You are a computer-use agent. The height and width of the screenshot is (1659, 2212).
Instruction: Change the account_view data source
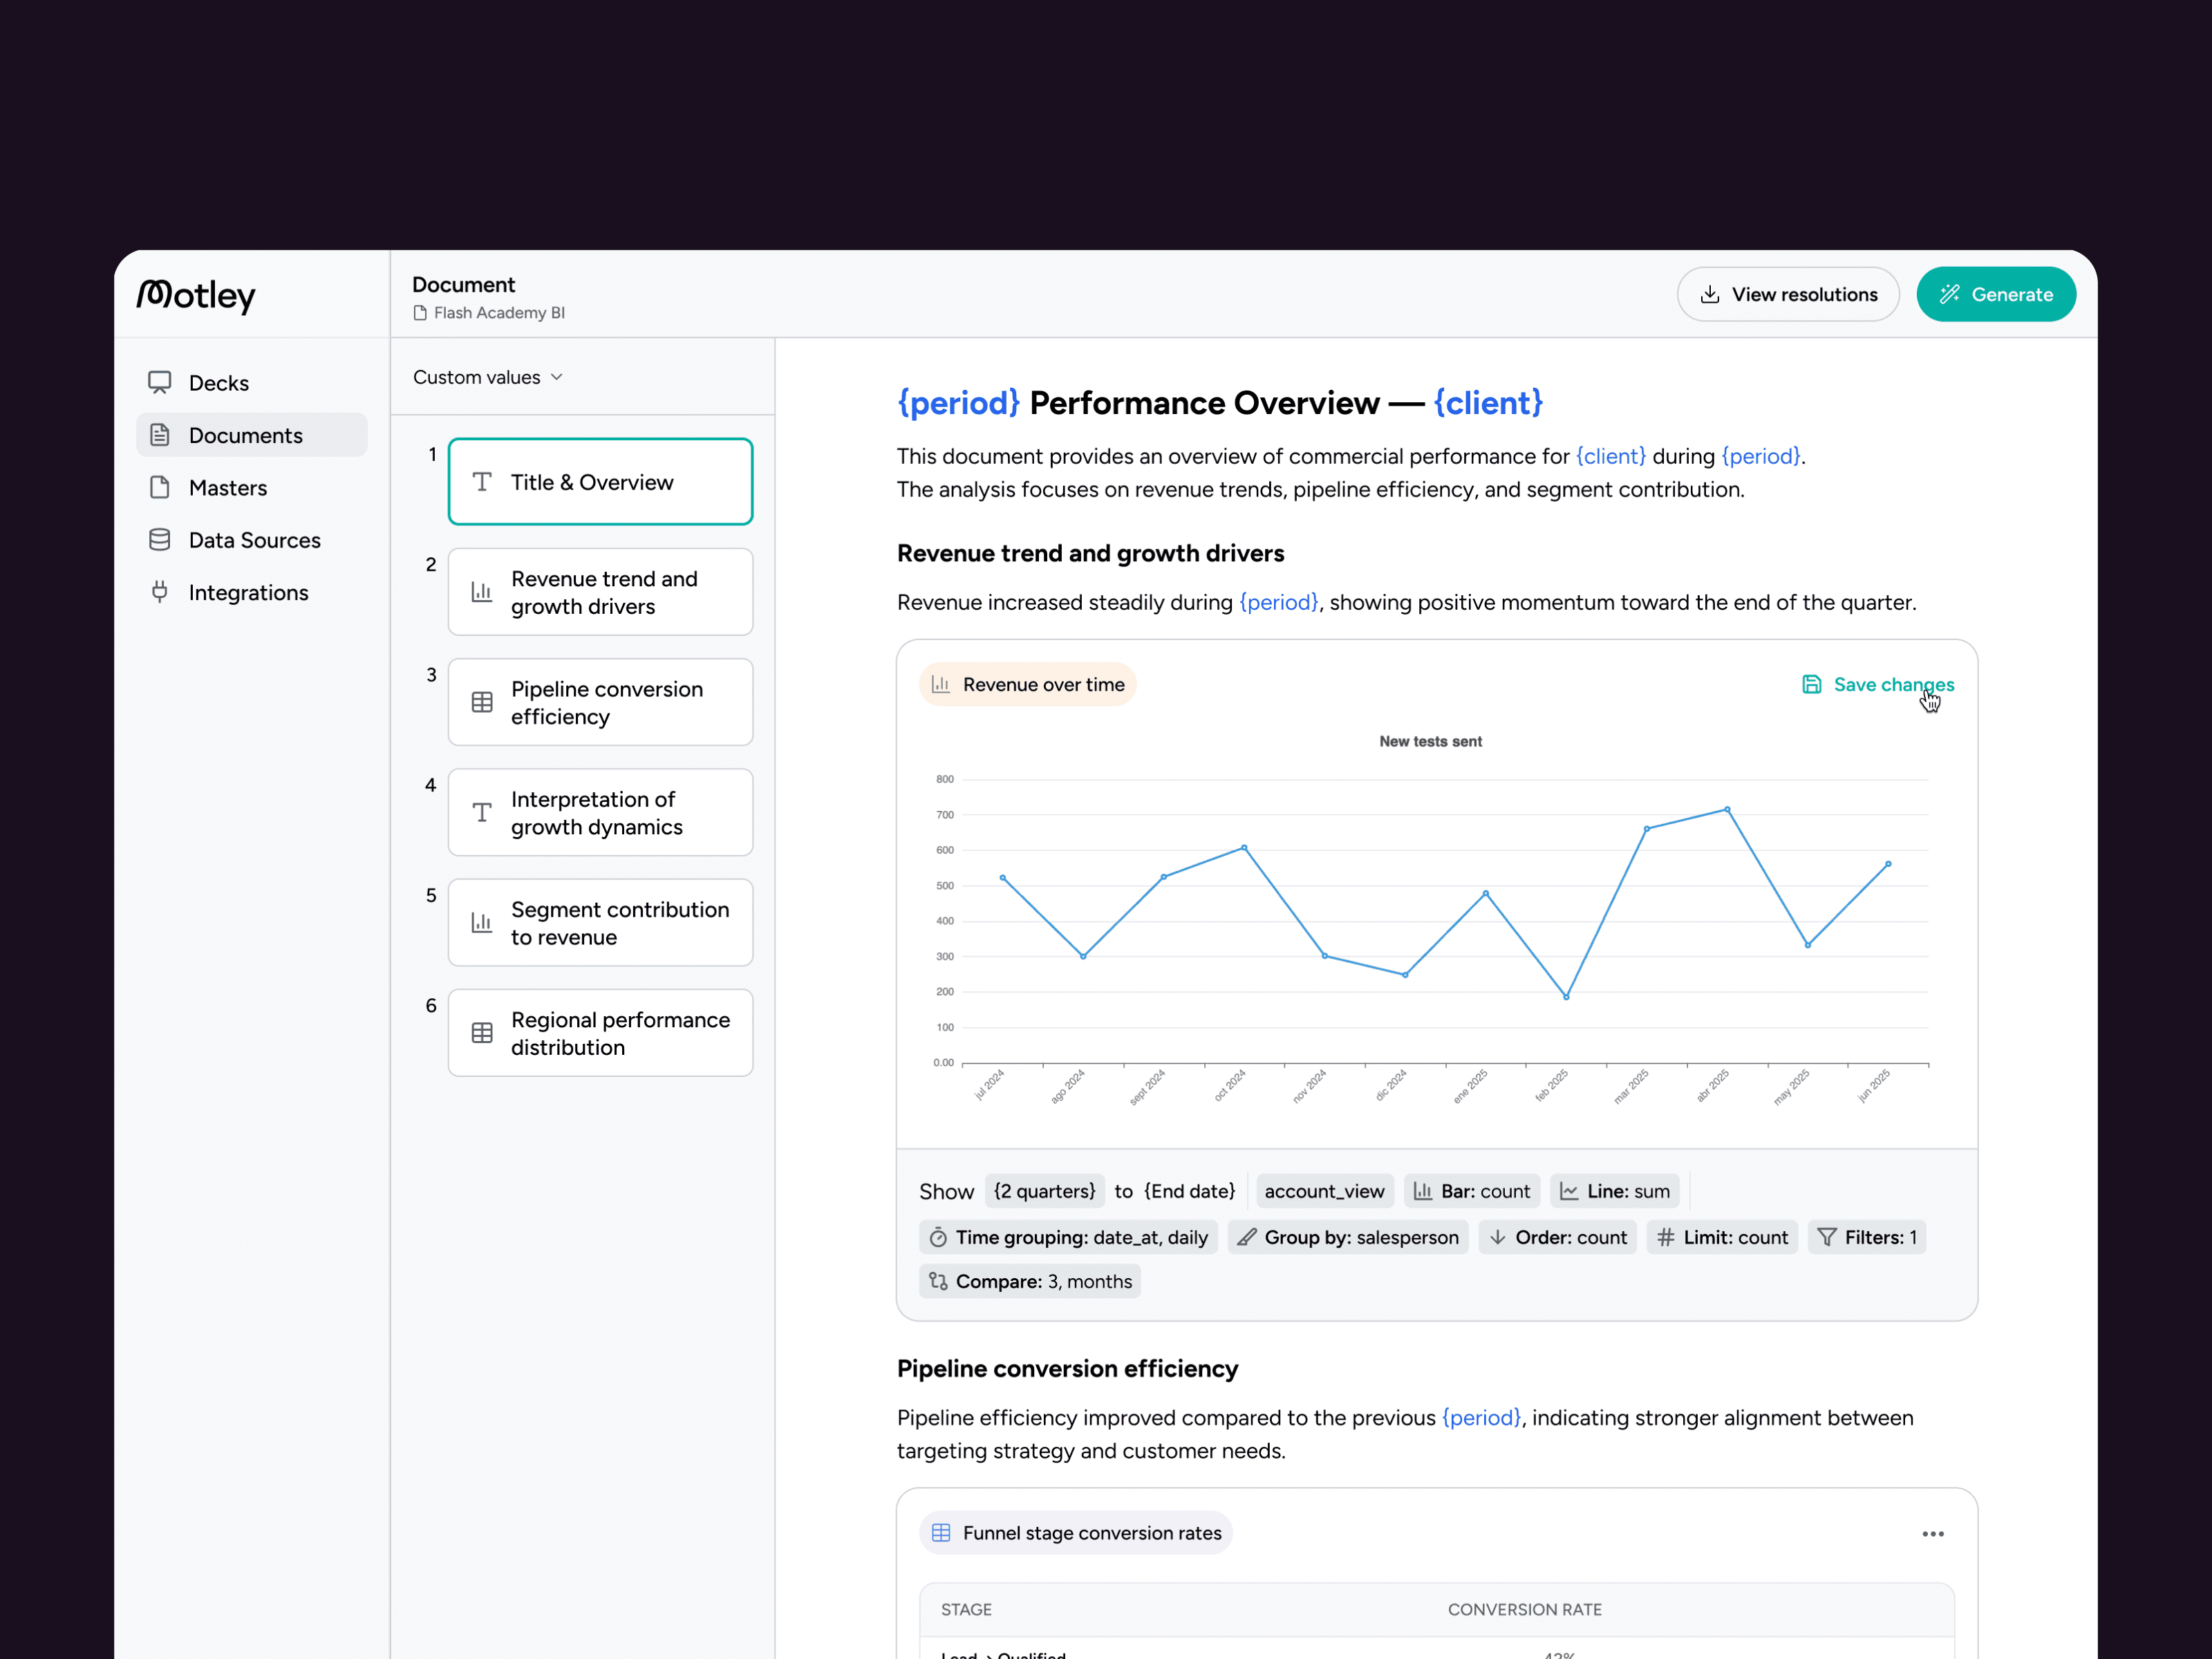point(1324,1191)
